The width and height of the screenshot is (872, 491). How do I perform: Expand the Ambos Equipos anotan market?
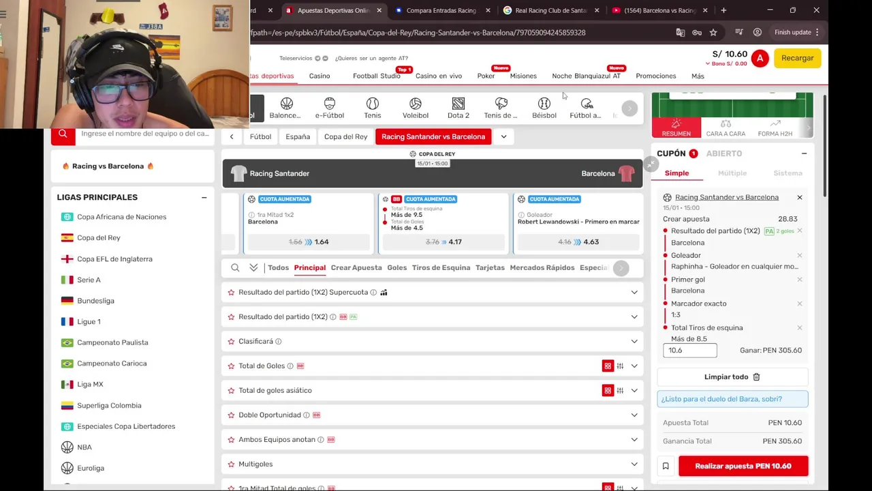point(634,440)
